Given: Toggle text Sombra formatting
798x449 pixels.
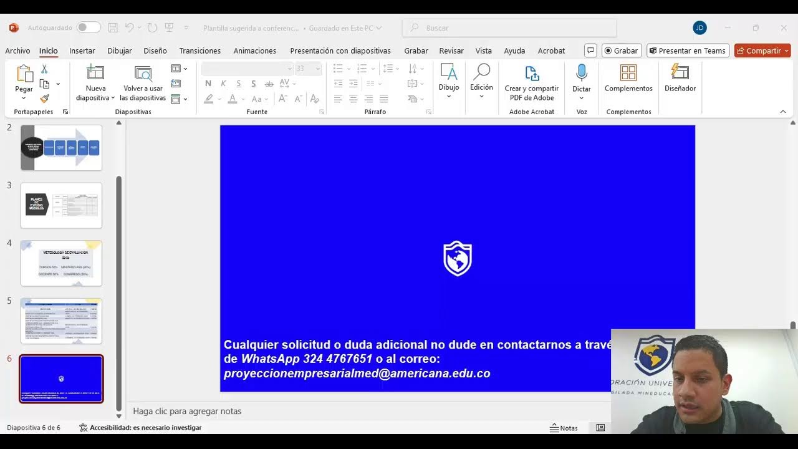Looking at the screenshot, I should point(253,84).
